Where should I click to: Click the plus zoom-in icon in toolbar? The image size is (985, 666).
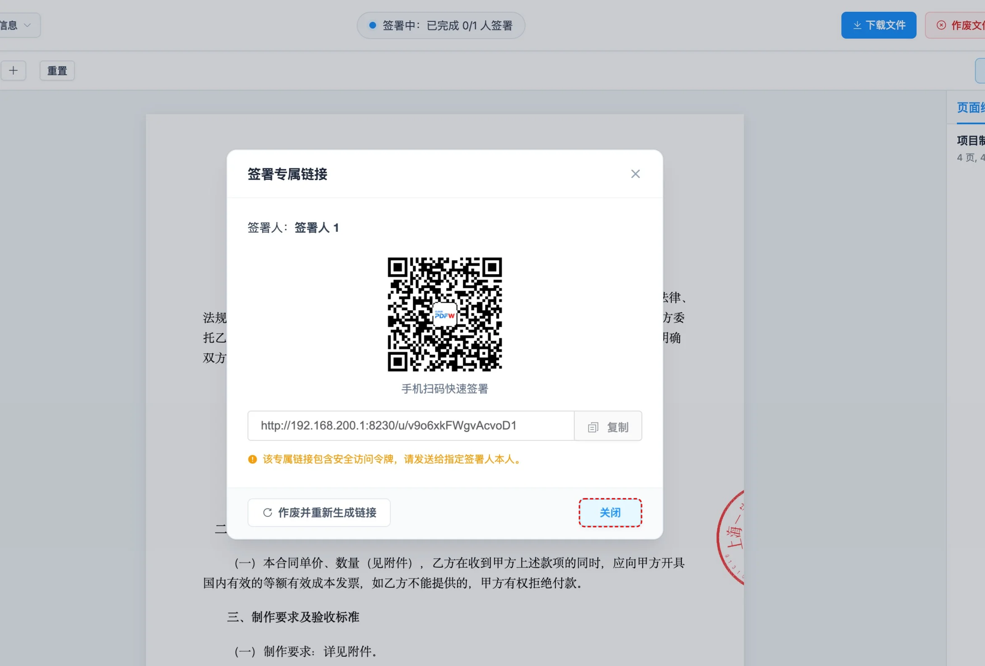pos(13,71)
